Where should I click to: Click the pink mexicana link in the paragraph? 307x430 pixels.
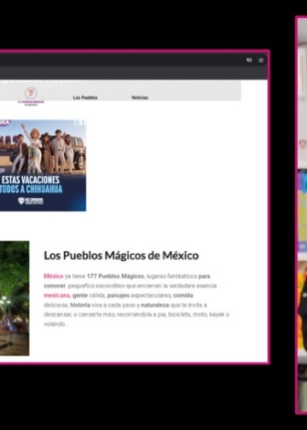[x=57, y=295]
